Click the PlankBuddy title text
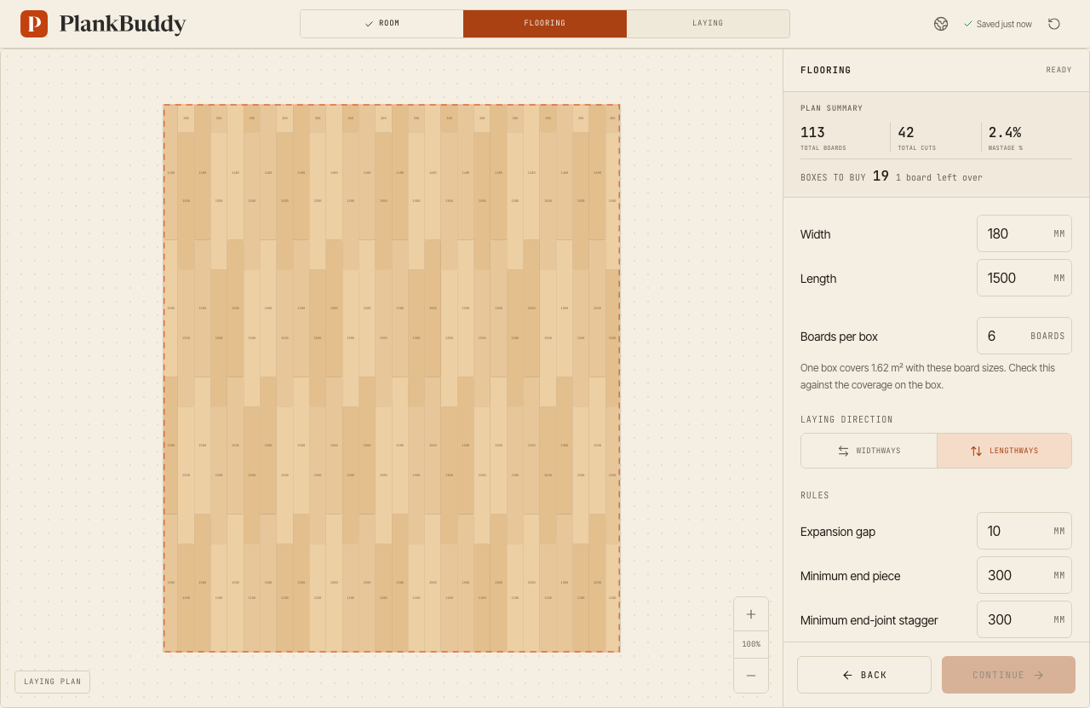Image resolution: width=1090 pixels, height=708 pixels. click(x=123, y=24)
